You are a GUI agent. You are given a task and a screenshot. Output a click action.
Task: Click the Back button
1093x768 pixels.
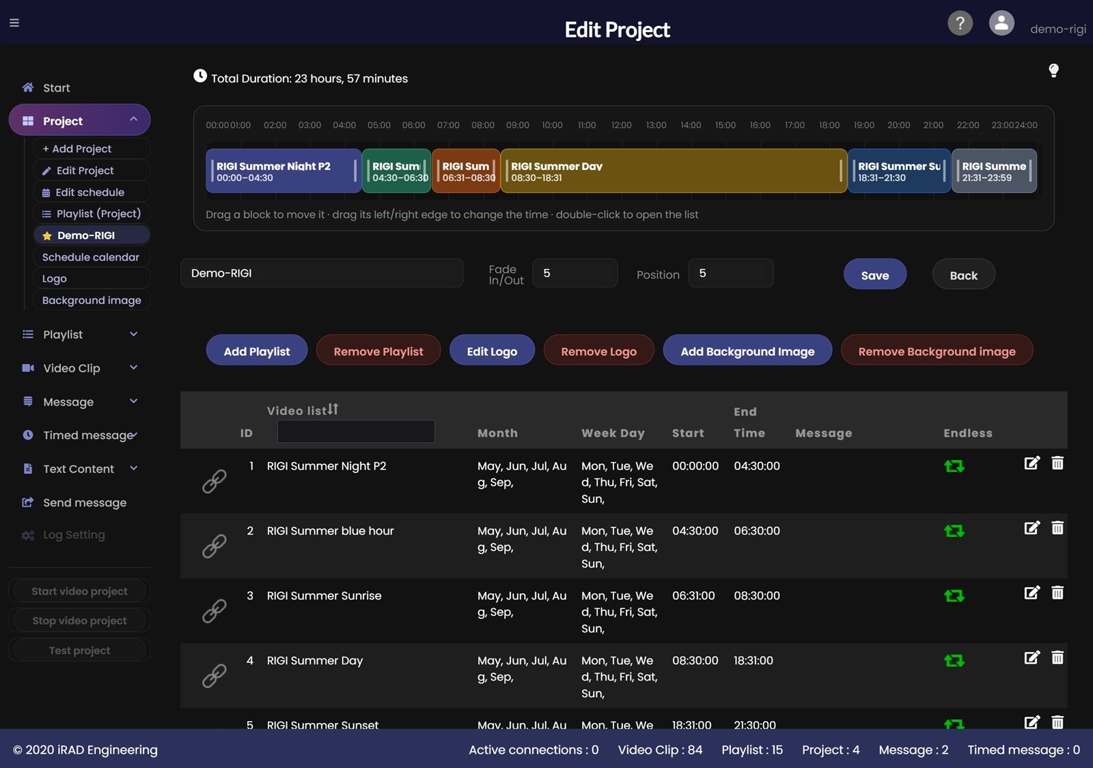tap(963, 274)
